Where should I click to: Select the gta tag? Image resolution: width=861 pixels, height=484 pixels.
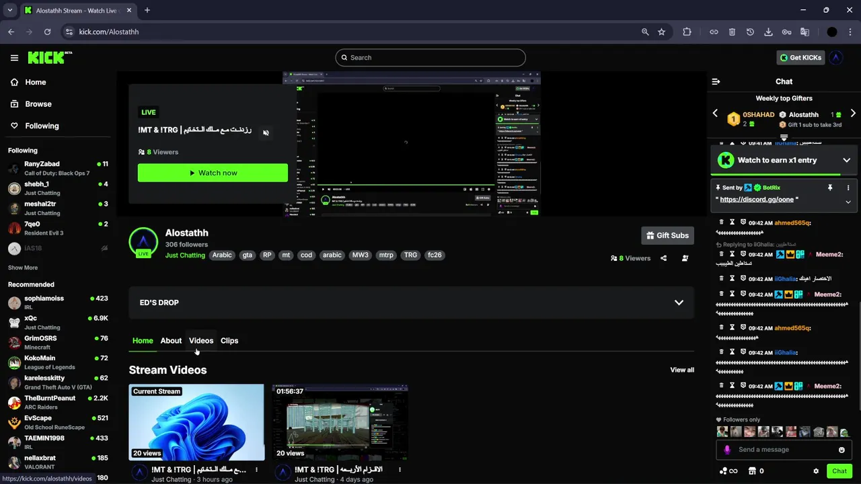click(x=248, y=255)
